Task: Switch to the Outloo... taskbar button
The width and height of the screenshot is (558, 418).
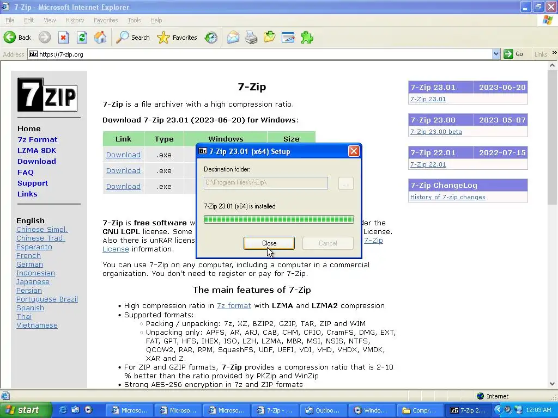Action: point(324,410)
